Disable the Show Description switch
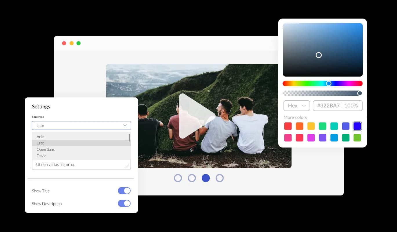 pos(124,204)
